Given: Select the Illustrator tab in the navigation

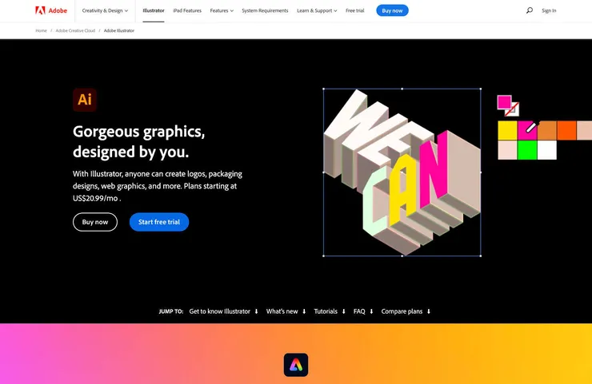Looking at the screenshot, I should (154, 10).
